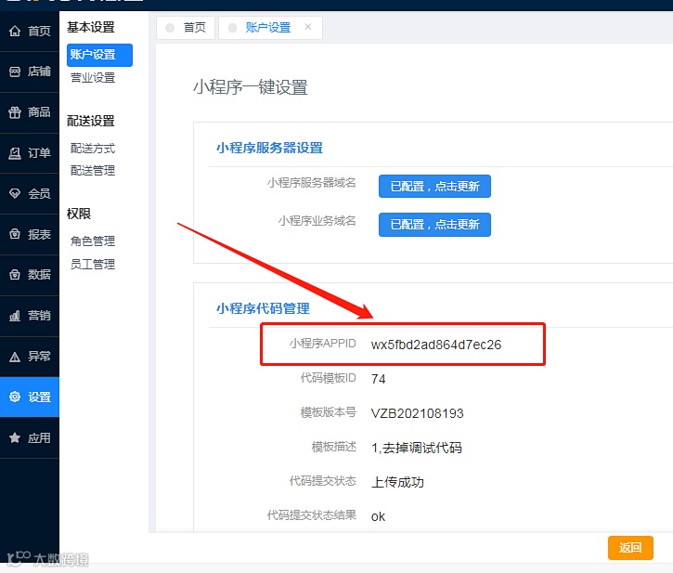
Task: Open 应用 in the sidebar
Action: coord(30,437)
